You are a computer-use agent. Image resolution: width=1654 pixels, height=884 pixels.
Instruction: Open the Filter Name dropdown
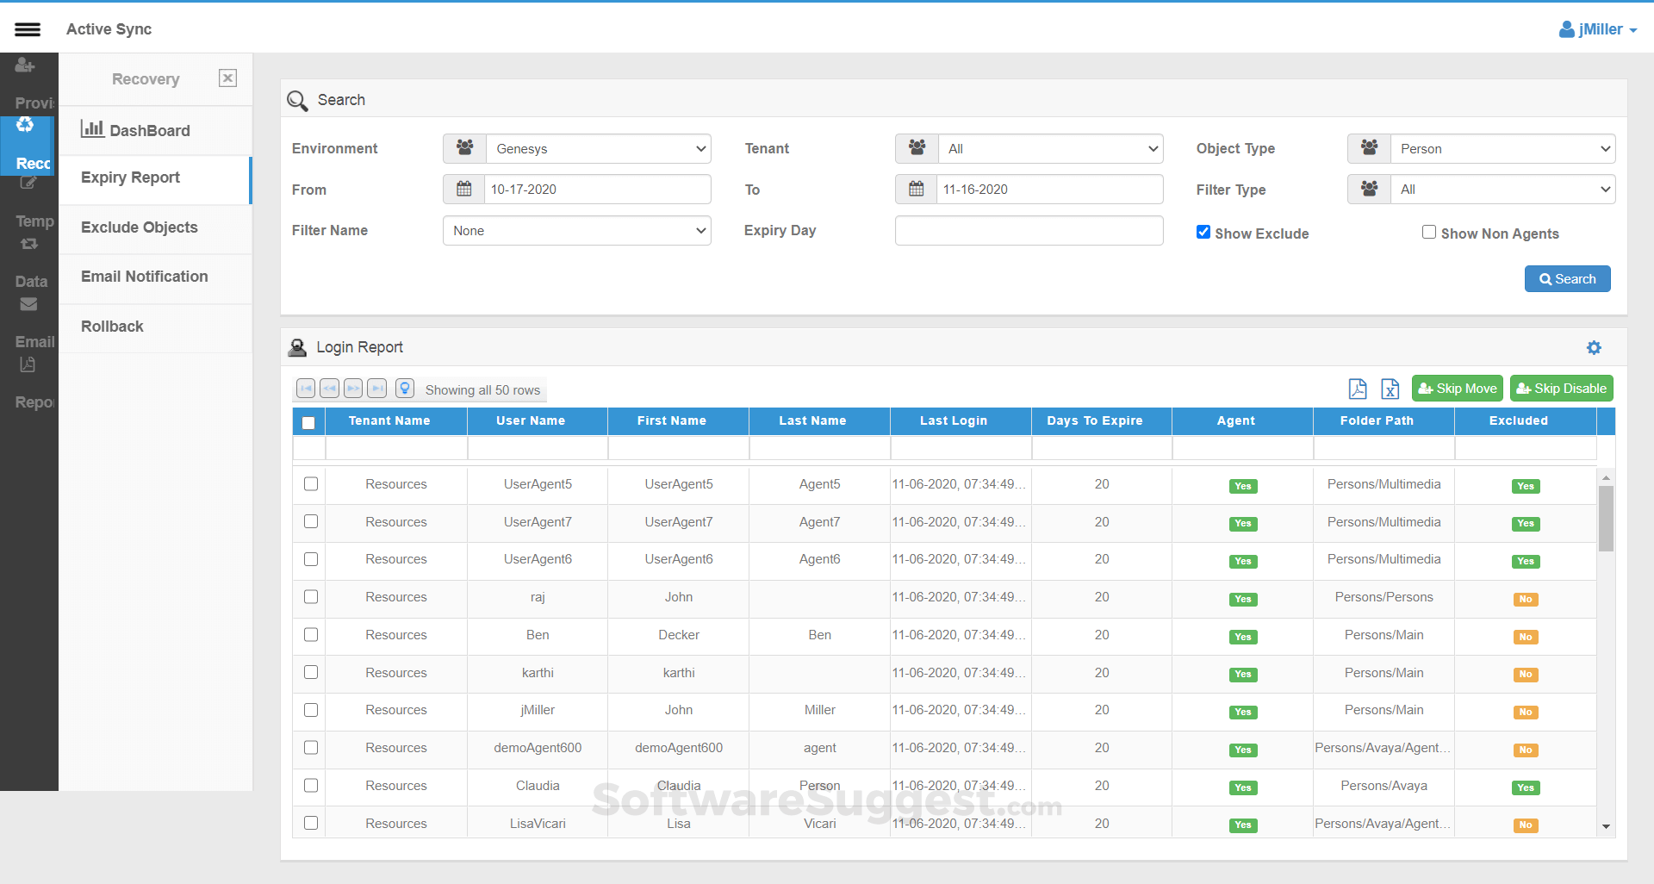(576, 231)
